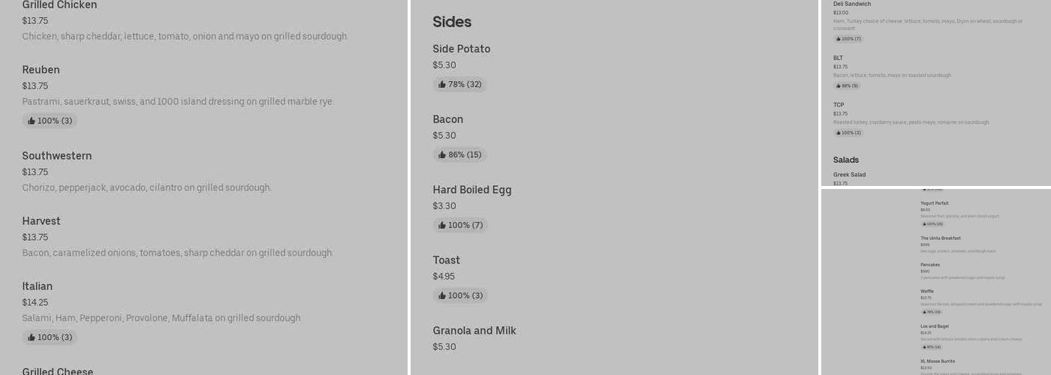Click Waffle 78% thumbs-up rating icon

pos(924,312)
